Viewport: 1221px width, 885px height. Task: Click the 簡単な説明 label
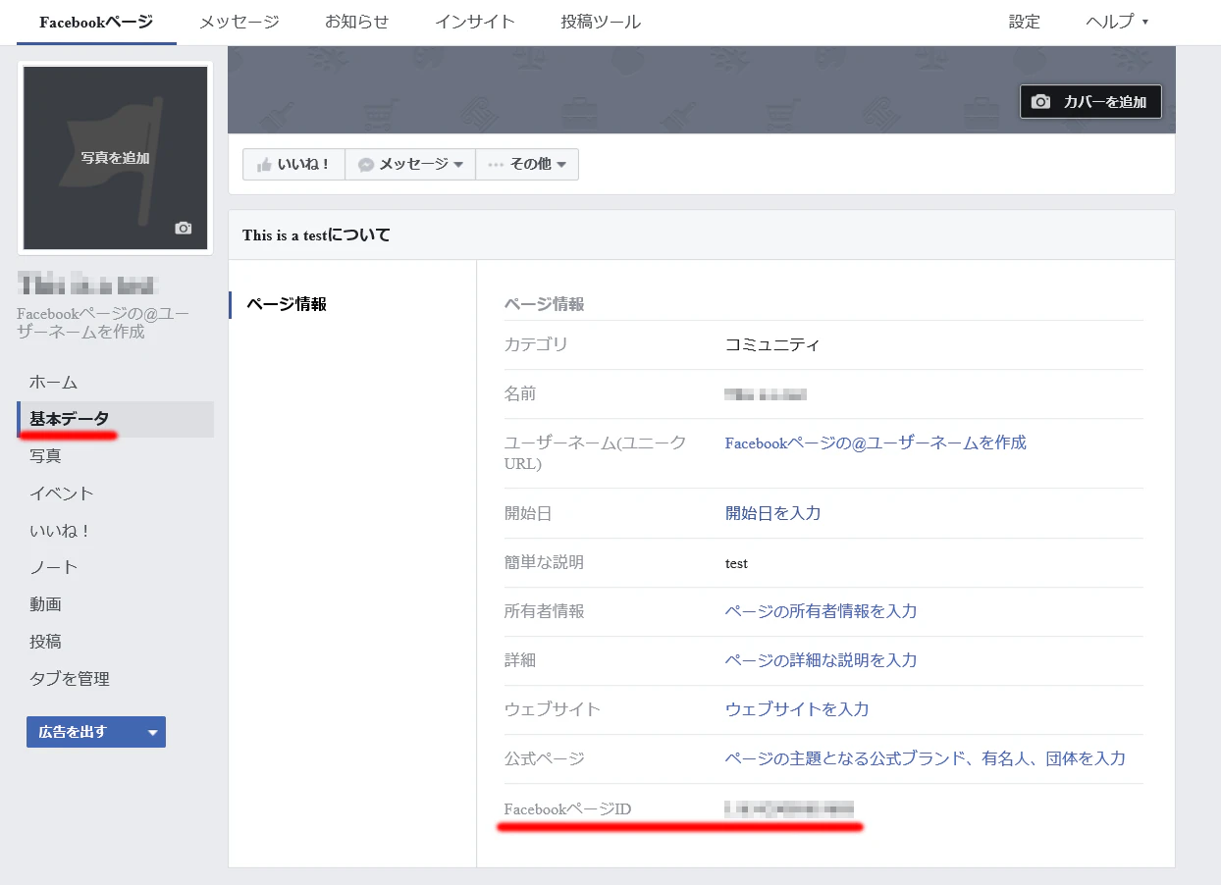tap(544, 562)
